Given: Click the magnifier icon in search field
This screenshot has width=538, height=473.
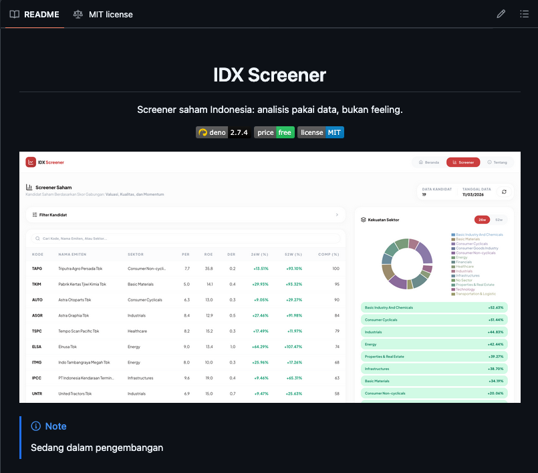Looking at the screenshot, I should click(x=37, y=239).
